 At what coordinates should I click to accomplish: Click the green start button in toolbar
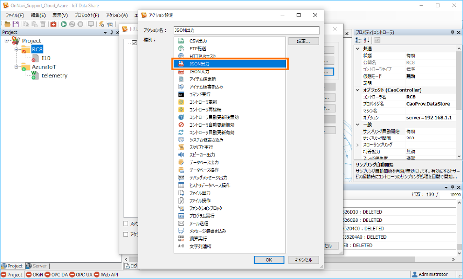click(x=63, y=24)
